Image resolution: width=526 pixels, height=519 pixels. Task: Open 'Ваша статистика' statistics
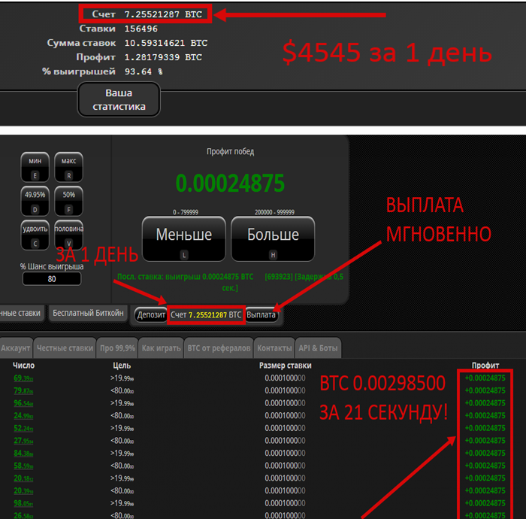coord(119,99)
